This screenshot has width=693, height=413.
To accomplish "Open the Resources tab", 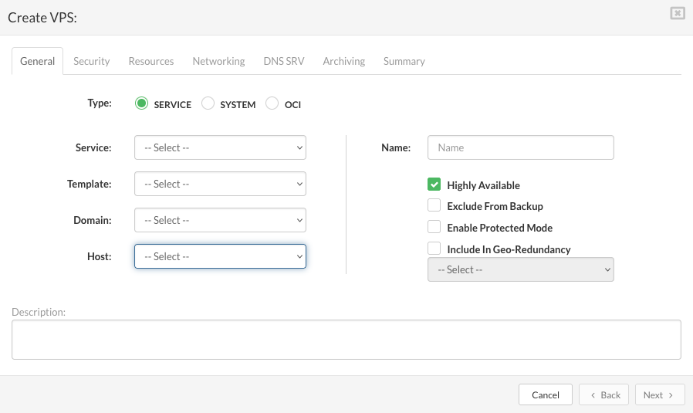I will click(151, 61).
